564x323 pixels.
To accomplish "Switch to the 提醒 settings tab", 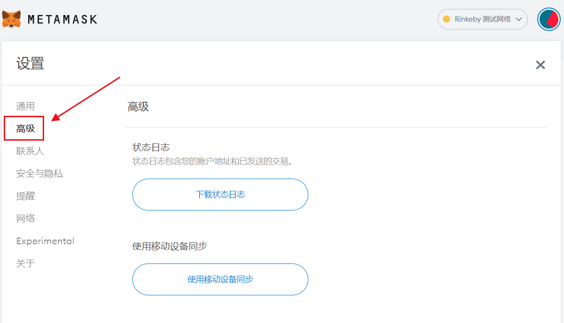I will 25,196.
